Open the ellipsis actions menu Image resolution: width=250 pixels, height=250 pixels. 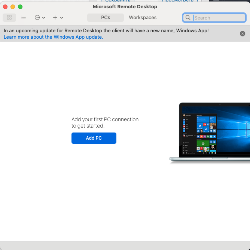click(x=40, y=17)
